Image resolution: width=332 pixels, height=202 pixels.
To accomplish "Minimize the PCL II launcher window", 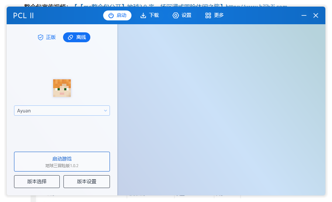I will (304, 15).
